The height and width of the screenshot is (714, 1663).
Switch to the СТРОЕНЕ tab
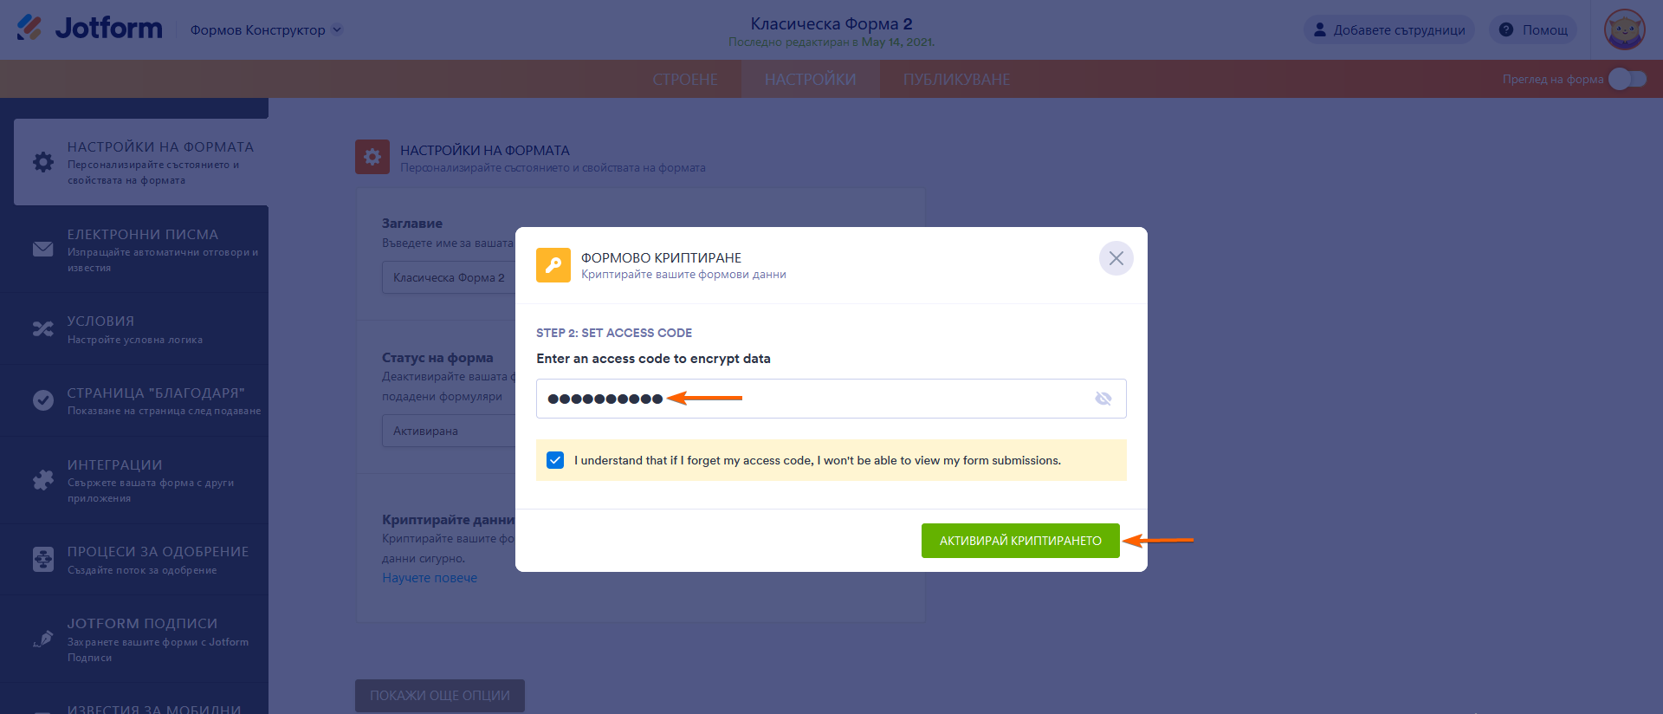tap(685, 80)
